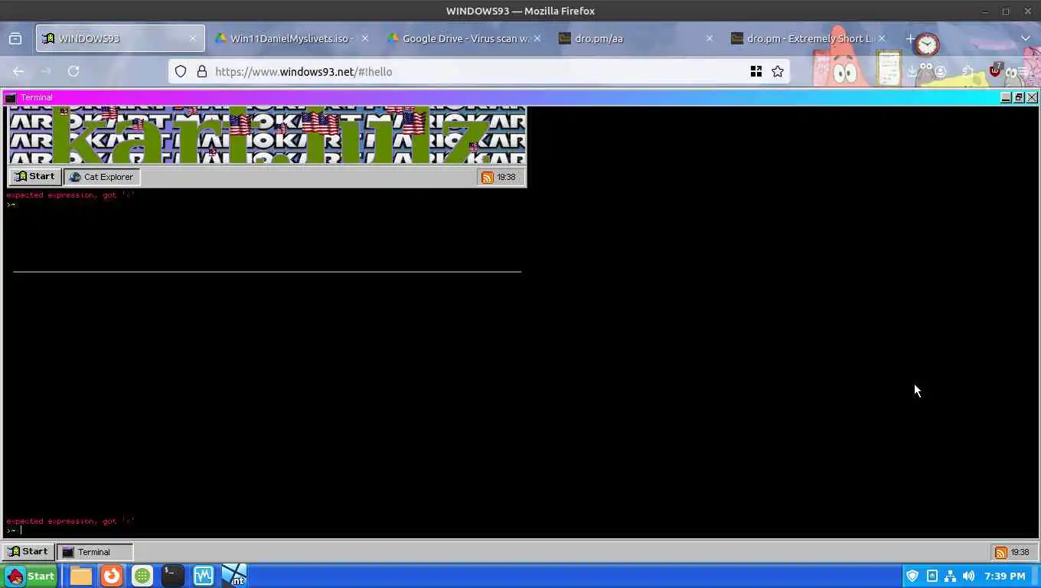Click the RSS feed icon in the bottom Windows93 tray
Viewport: 1041px width, 588px height.
(x=1000, y=552)
